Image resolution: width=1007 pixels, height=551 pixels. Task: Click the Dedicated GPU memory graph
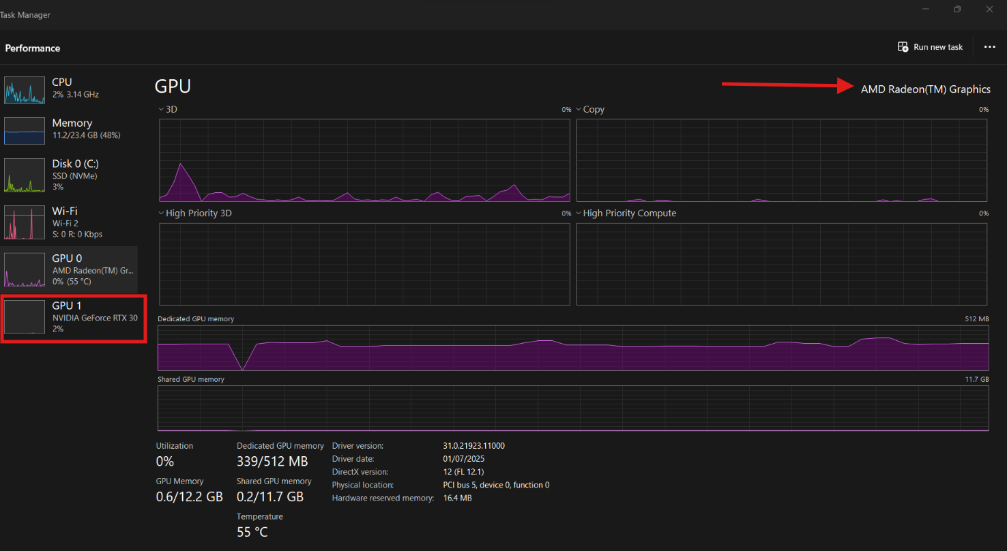pyautogui.click(x=573, y=348)
